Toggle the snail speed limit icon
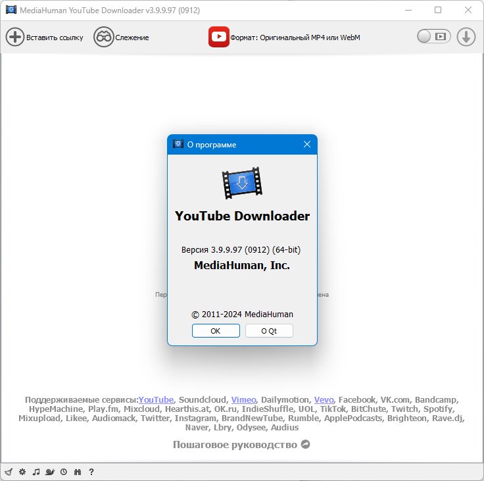Viewport: 484px width, 481px height. [50, 472]
